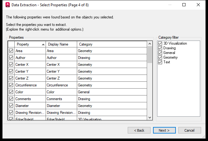The height and width of the screenshot is (141, 208).
Task: Toggle the Center X property checkbox
Action: pyautogui.click(x=11, y=65)
